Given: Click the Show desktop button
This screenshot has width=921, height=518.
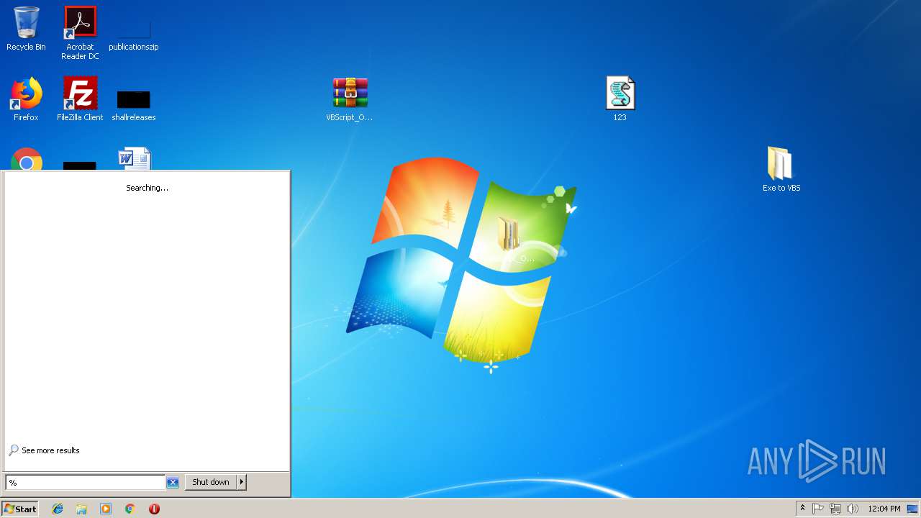Looking at the screenshot, I should pyautogui.click(x=912, y=509).
